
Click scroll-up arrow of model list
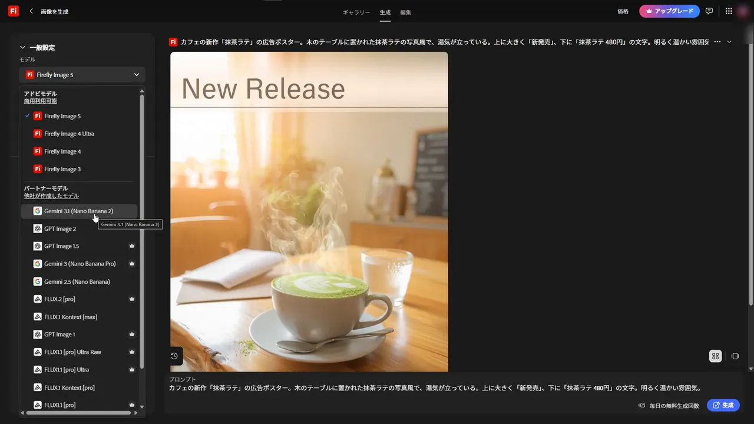pos(141,91)
